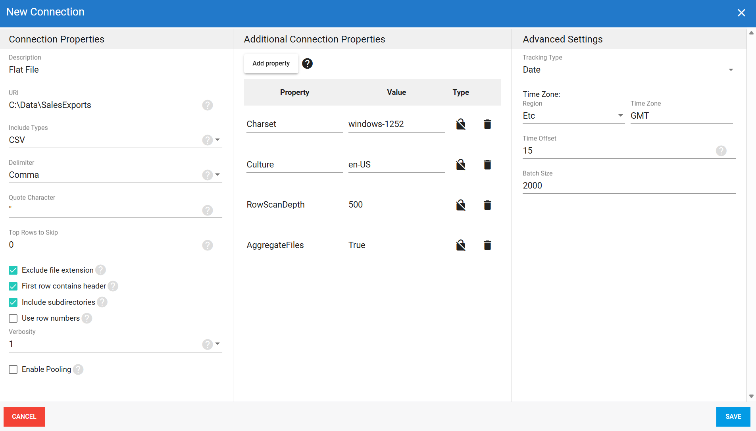Close the New Connection dialog
Image resolution: width=756 pixels, height=431 pixels.
coord(741,13)
